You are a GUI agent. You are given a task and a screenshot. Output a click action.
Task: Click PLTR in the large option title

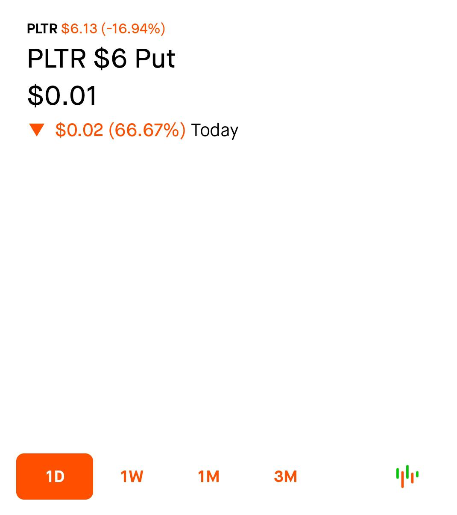pos(56,59)
